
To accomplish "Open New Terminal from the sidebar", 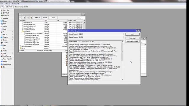I will tap(7, 56).
